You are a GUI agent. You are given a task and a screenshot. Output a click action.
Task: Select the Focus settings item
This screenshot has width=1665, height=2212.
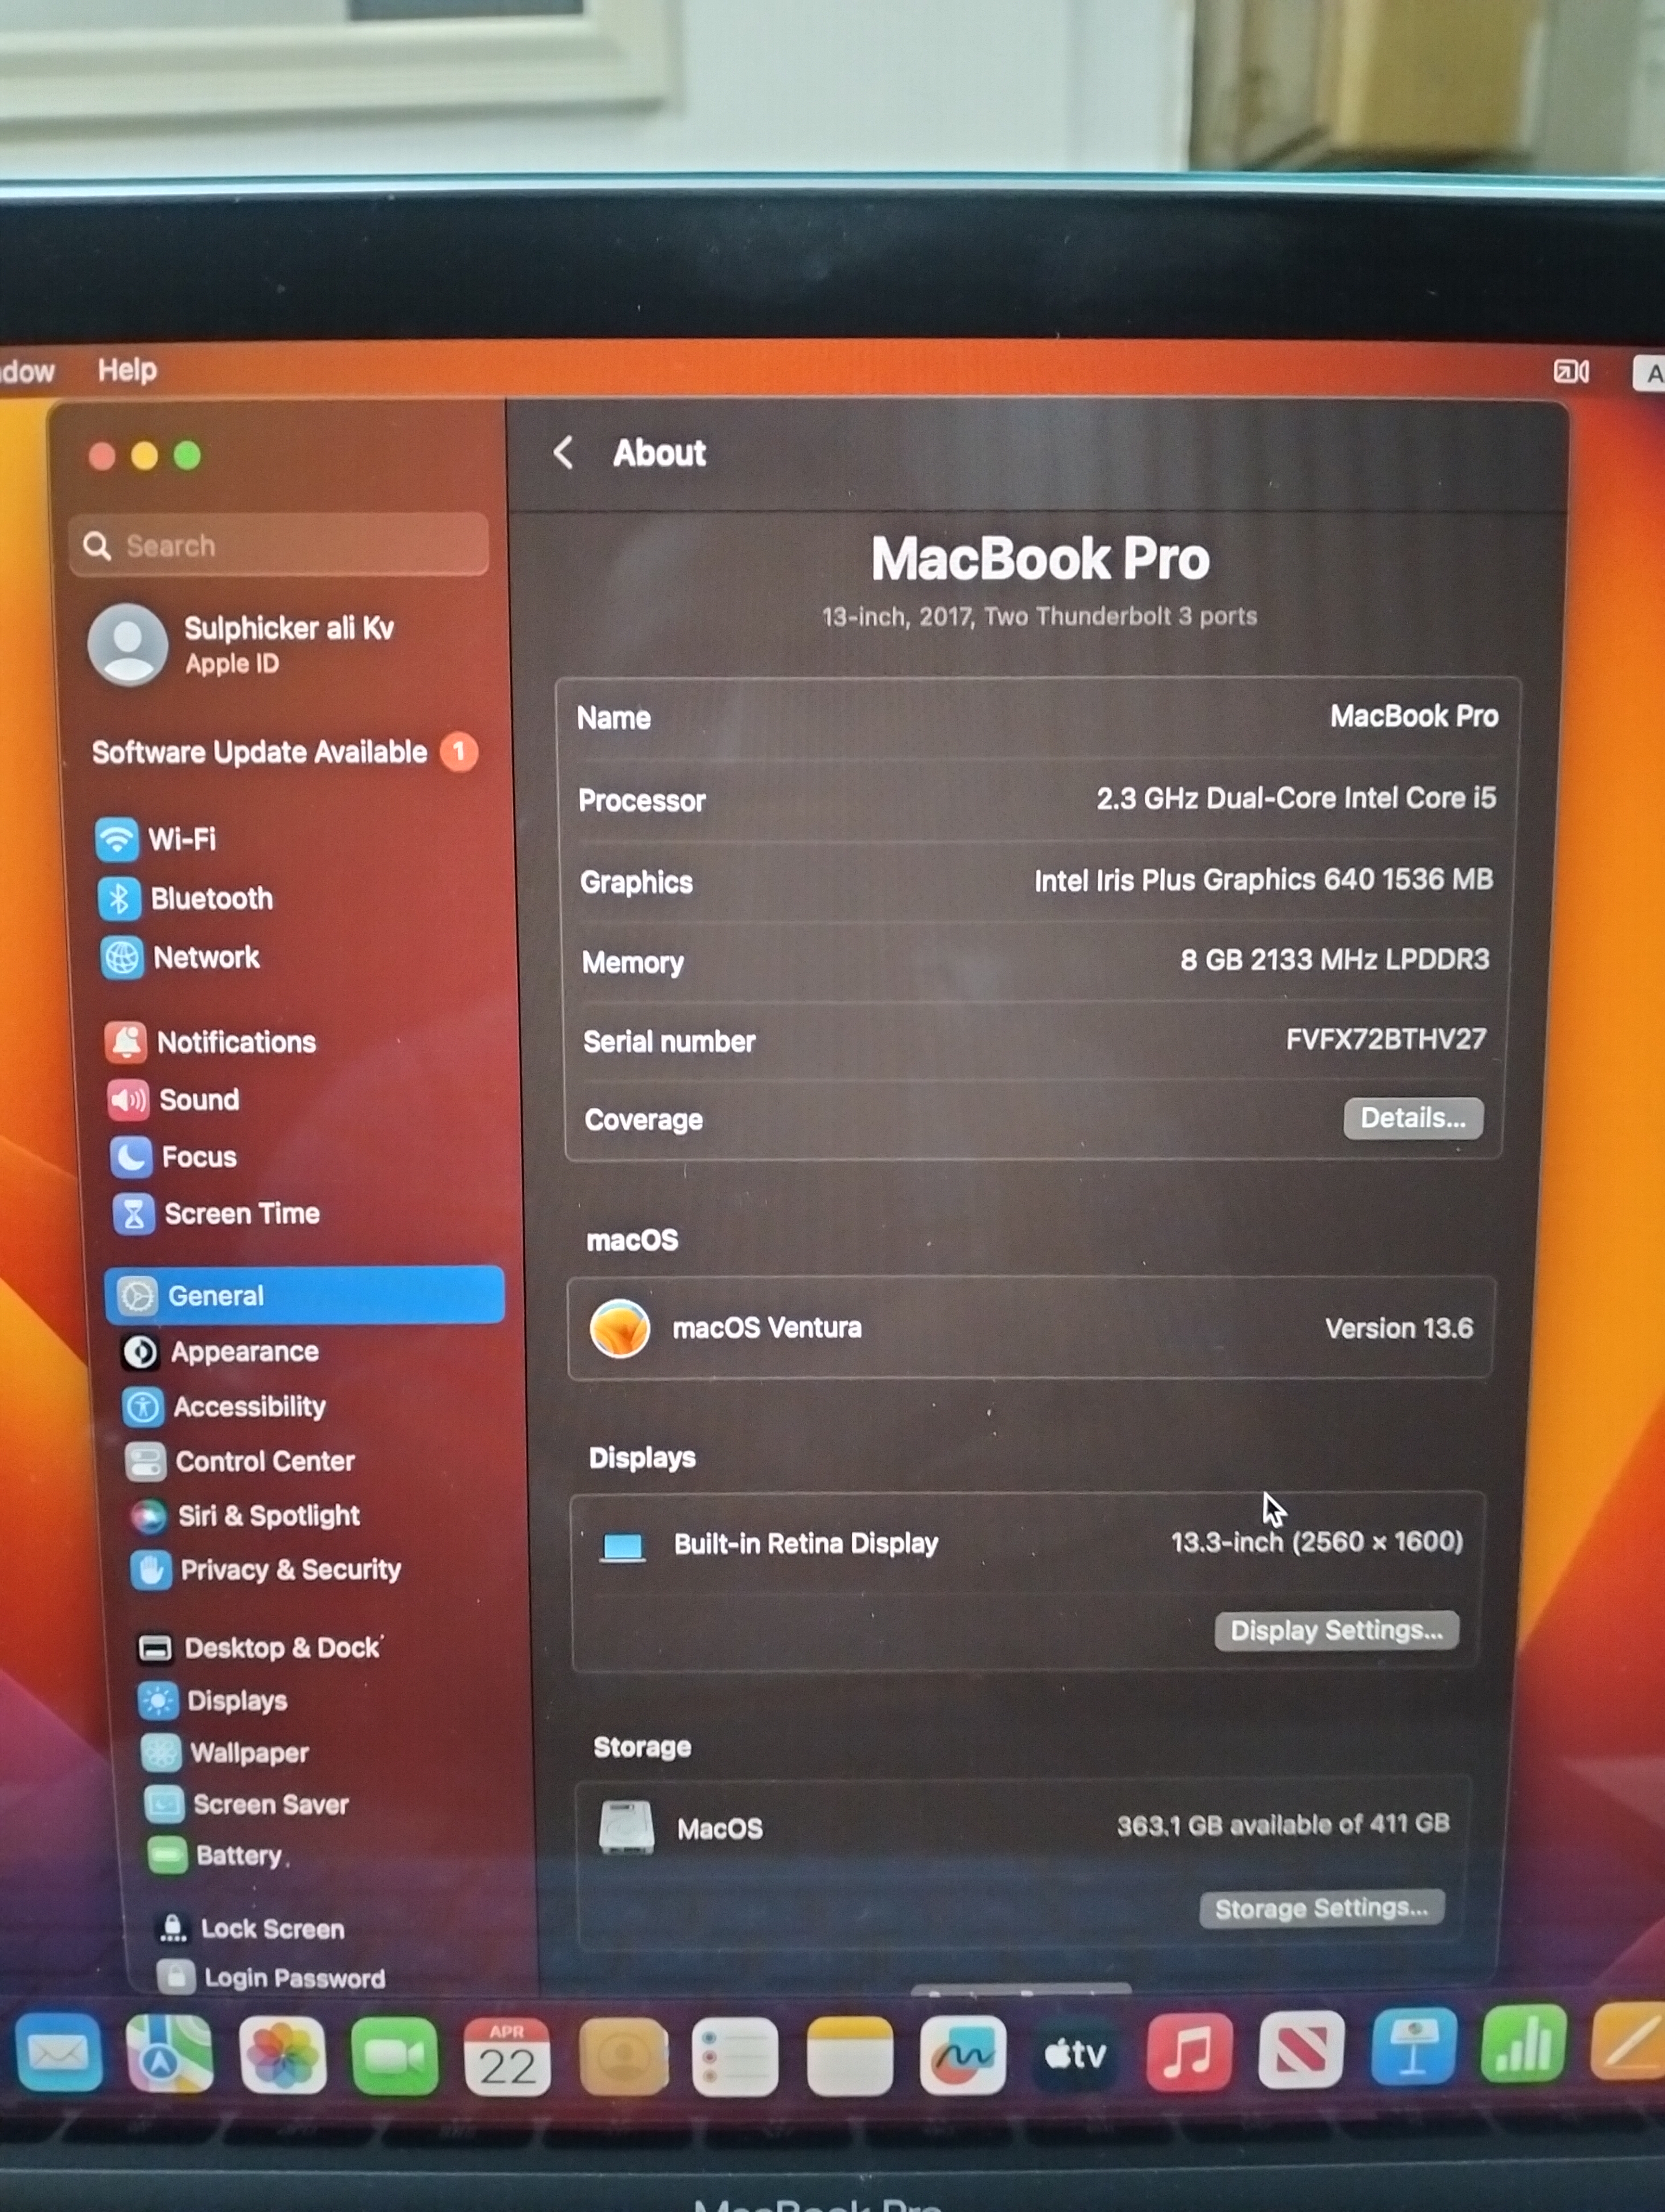click(x=174, y=1157)
